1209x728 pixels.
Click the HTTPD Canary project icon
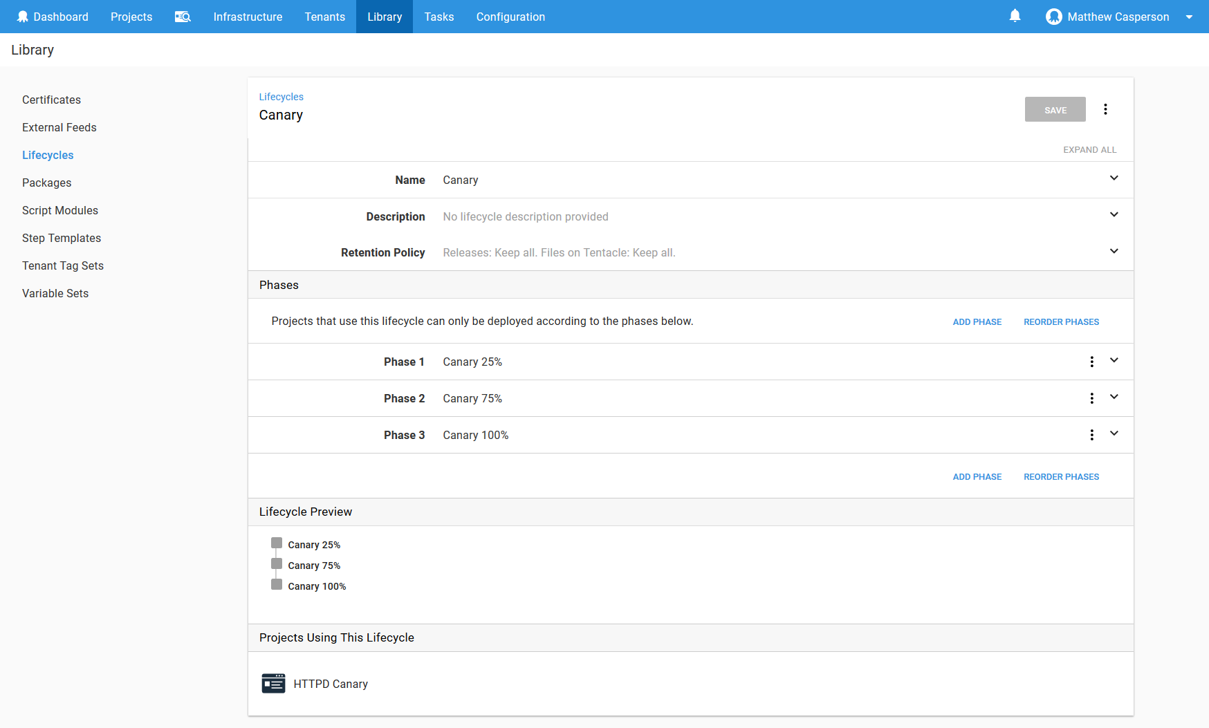click(x=273, y=683)
